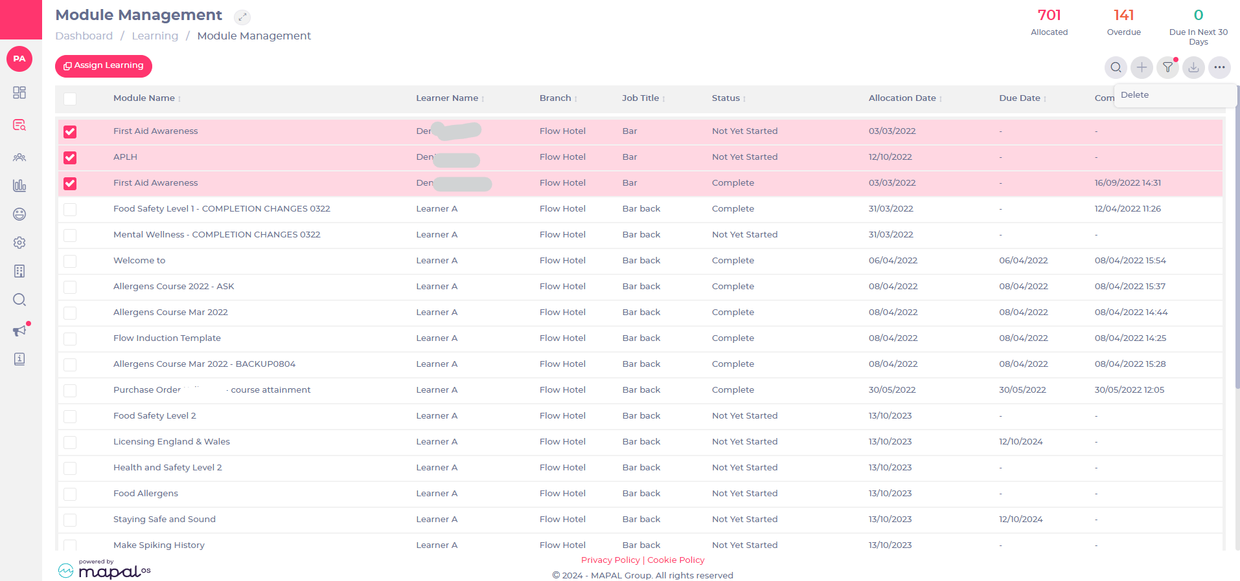Uncheck the First Aid Awareness Not Yet Started row
1240x581 pixels.
click(70, 132)
